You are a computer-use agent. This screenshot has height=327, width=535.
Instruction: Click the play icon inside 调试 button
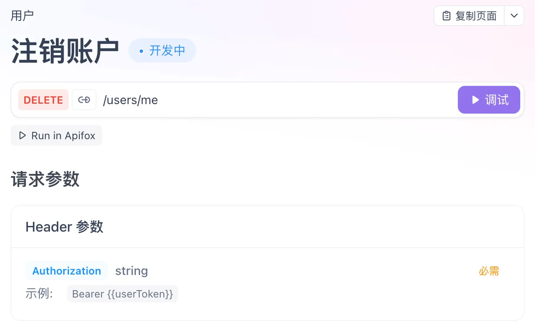click(x=476, y=100)
